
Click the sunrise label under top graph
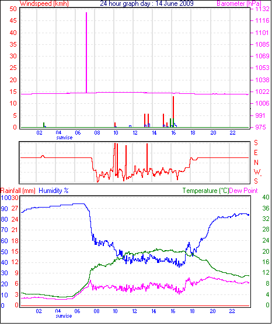click(64, 138)
